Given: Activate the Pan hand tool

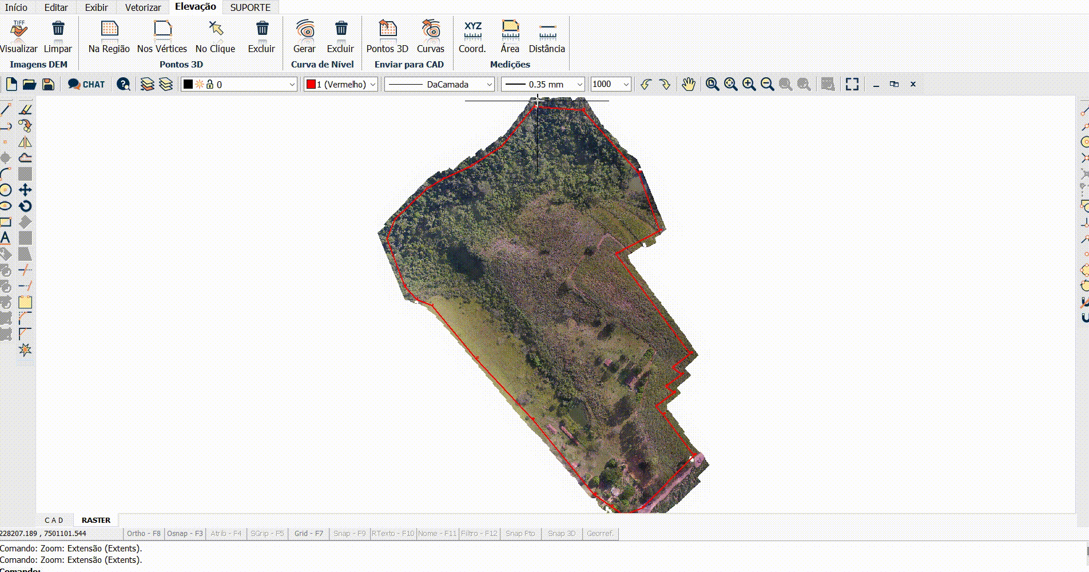Looking at the screenshot, I should 688,84.
